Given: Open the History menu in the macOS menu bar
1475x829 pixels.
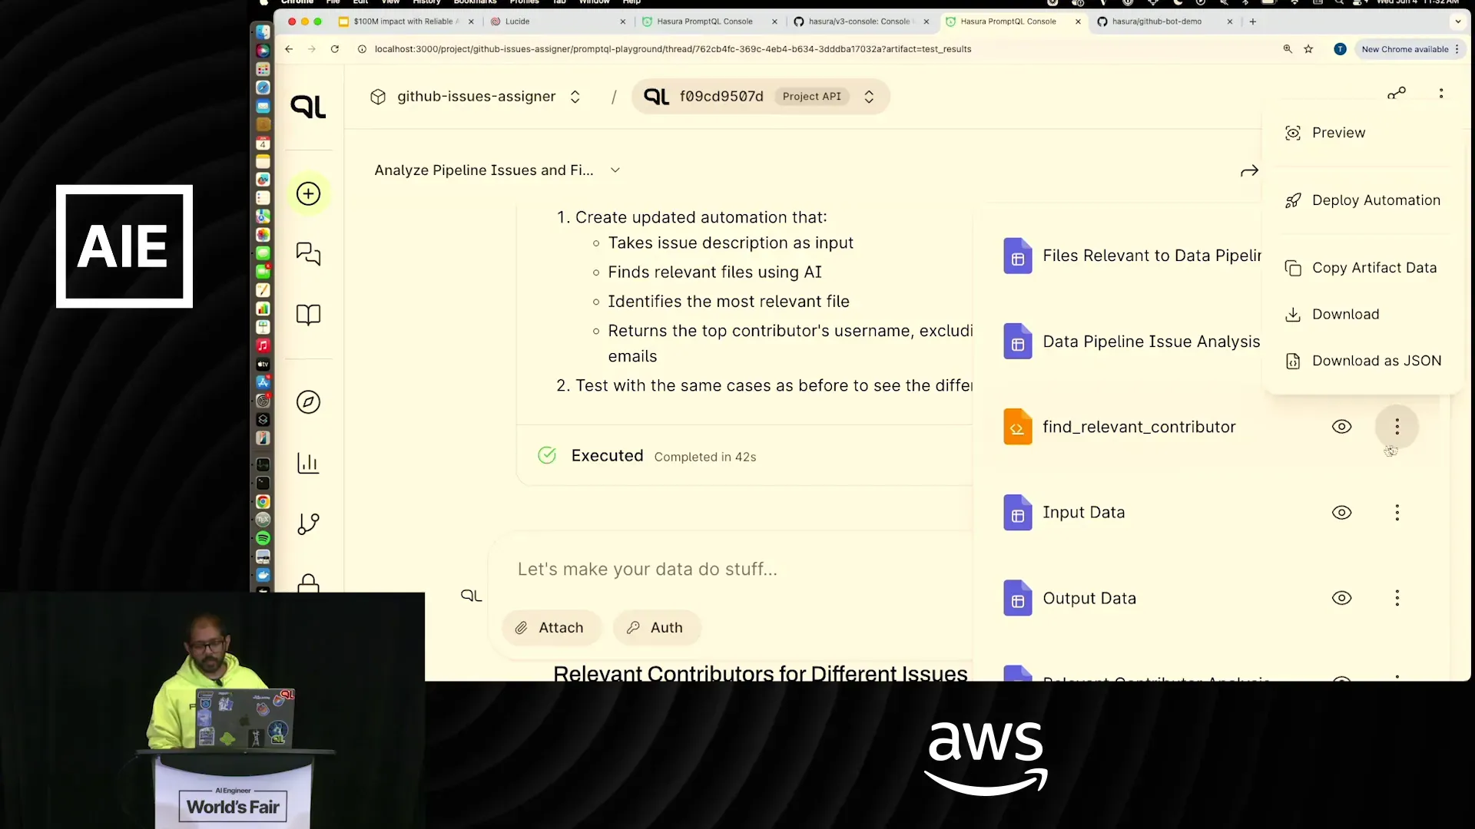Looking at the screenshot, I should 426,2.
